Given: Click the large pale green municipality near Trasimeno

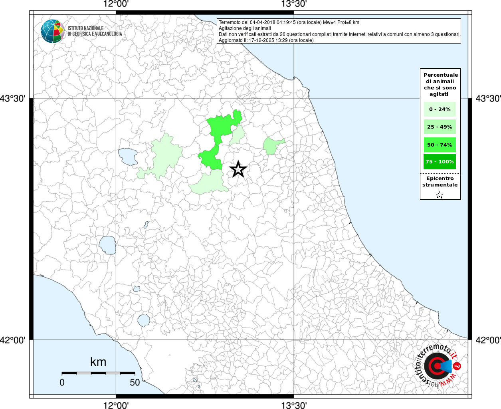Looking at the screenshot, I should click(x=166, y=156).
